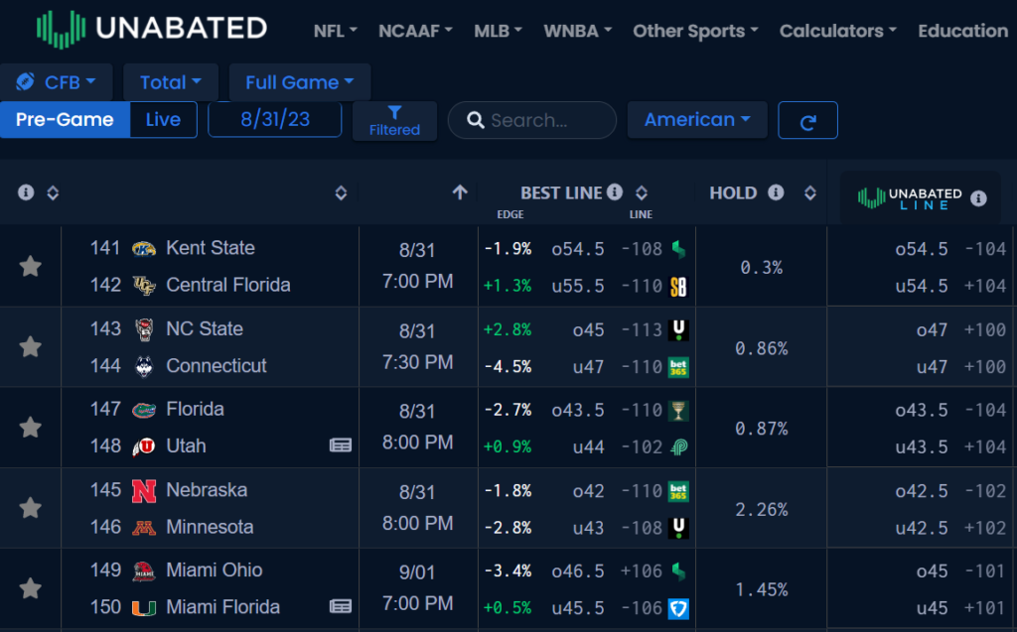
Task: Open the American odds format dropdown
Action: 697,119
